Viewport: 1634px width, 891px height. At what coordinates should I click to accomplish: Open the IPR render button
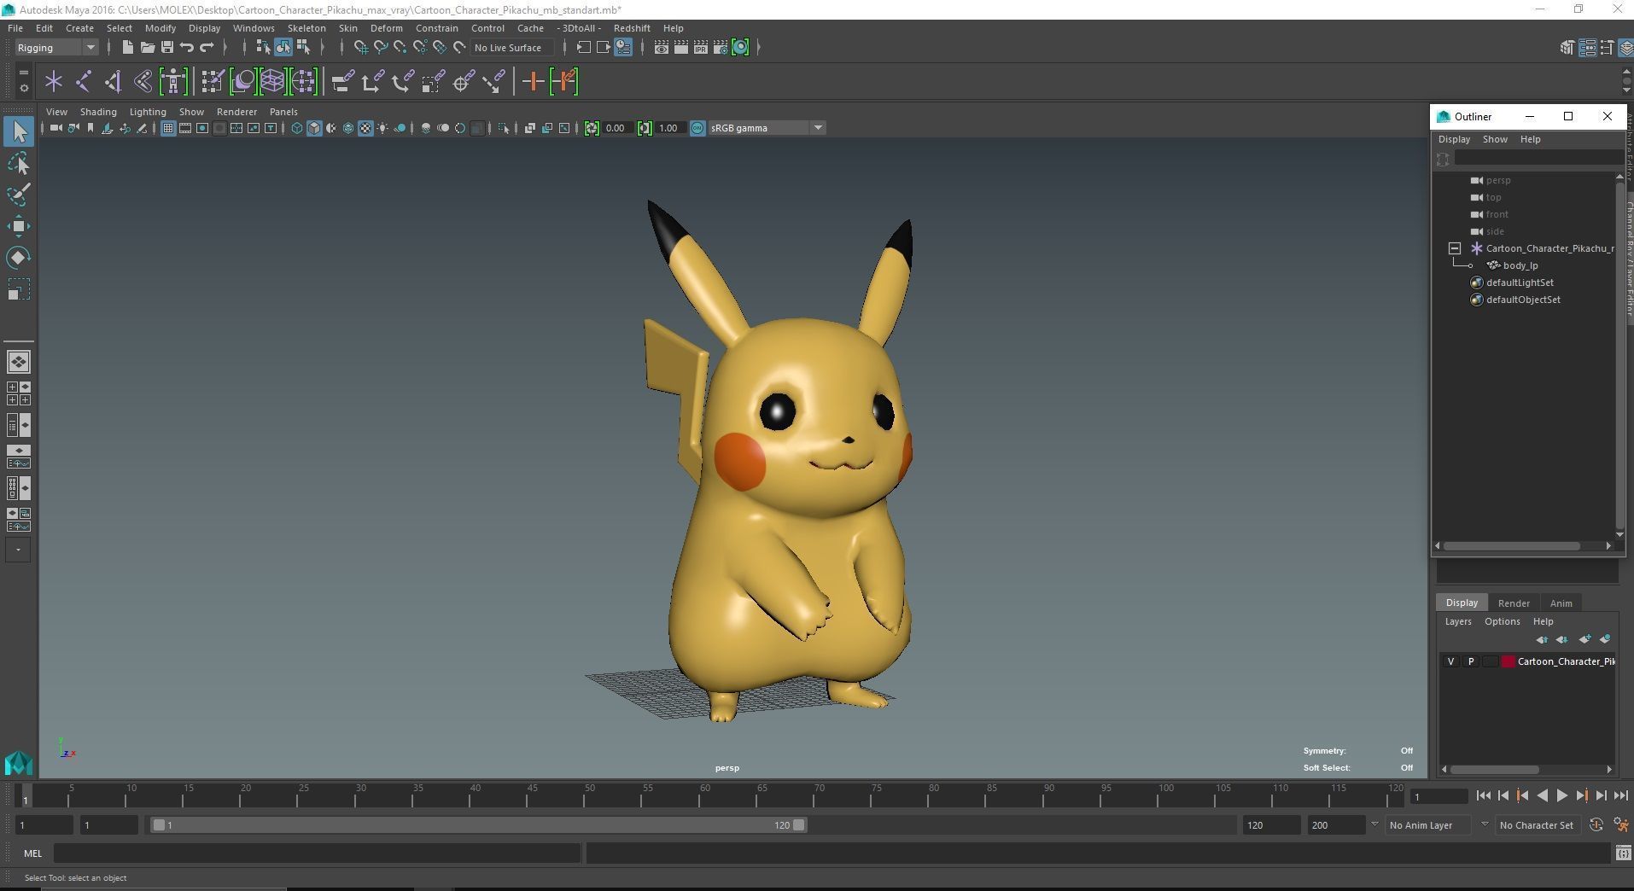tap(701, 48)
